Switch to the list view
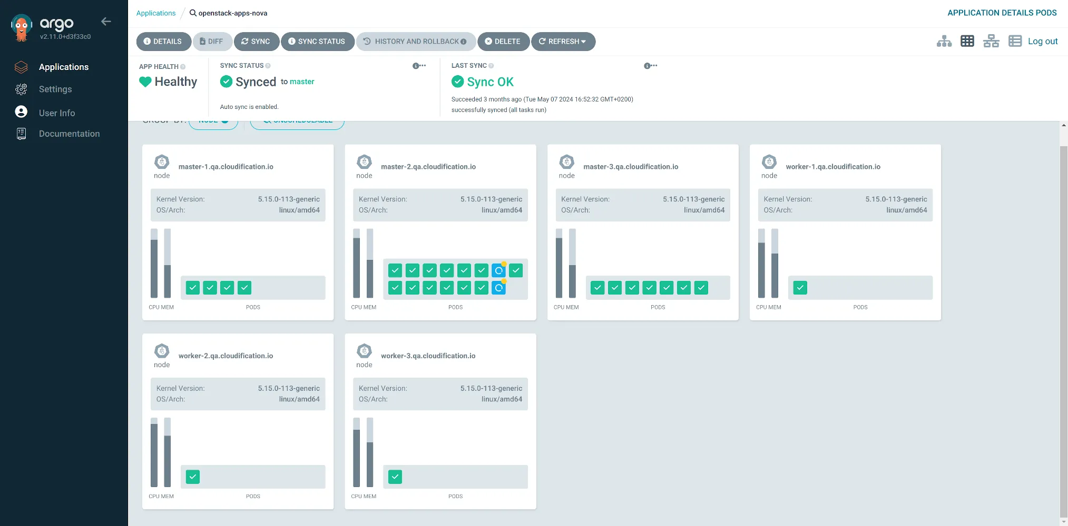Viewport: 1068px width, 526px height. [x=1015, y=41]
